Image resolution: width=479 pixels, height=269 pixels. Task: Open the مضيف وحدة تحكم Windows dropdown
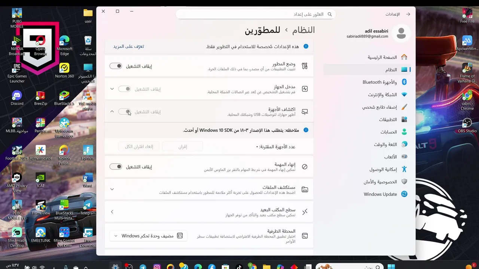pyautogui.click(x=148, y=236)
